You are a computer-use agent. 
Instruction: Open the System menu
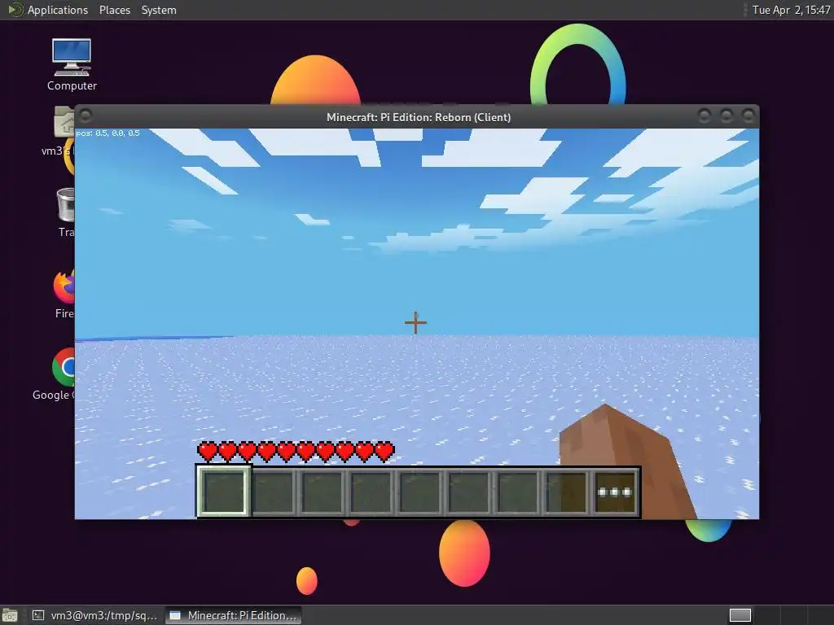point(159,10)
